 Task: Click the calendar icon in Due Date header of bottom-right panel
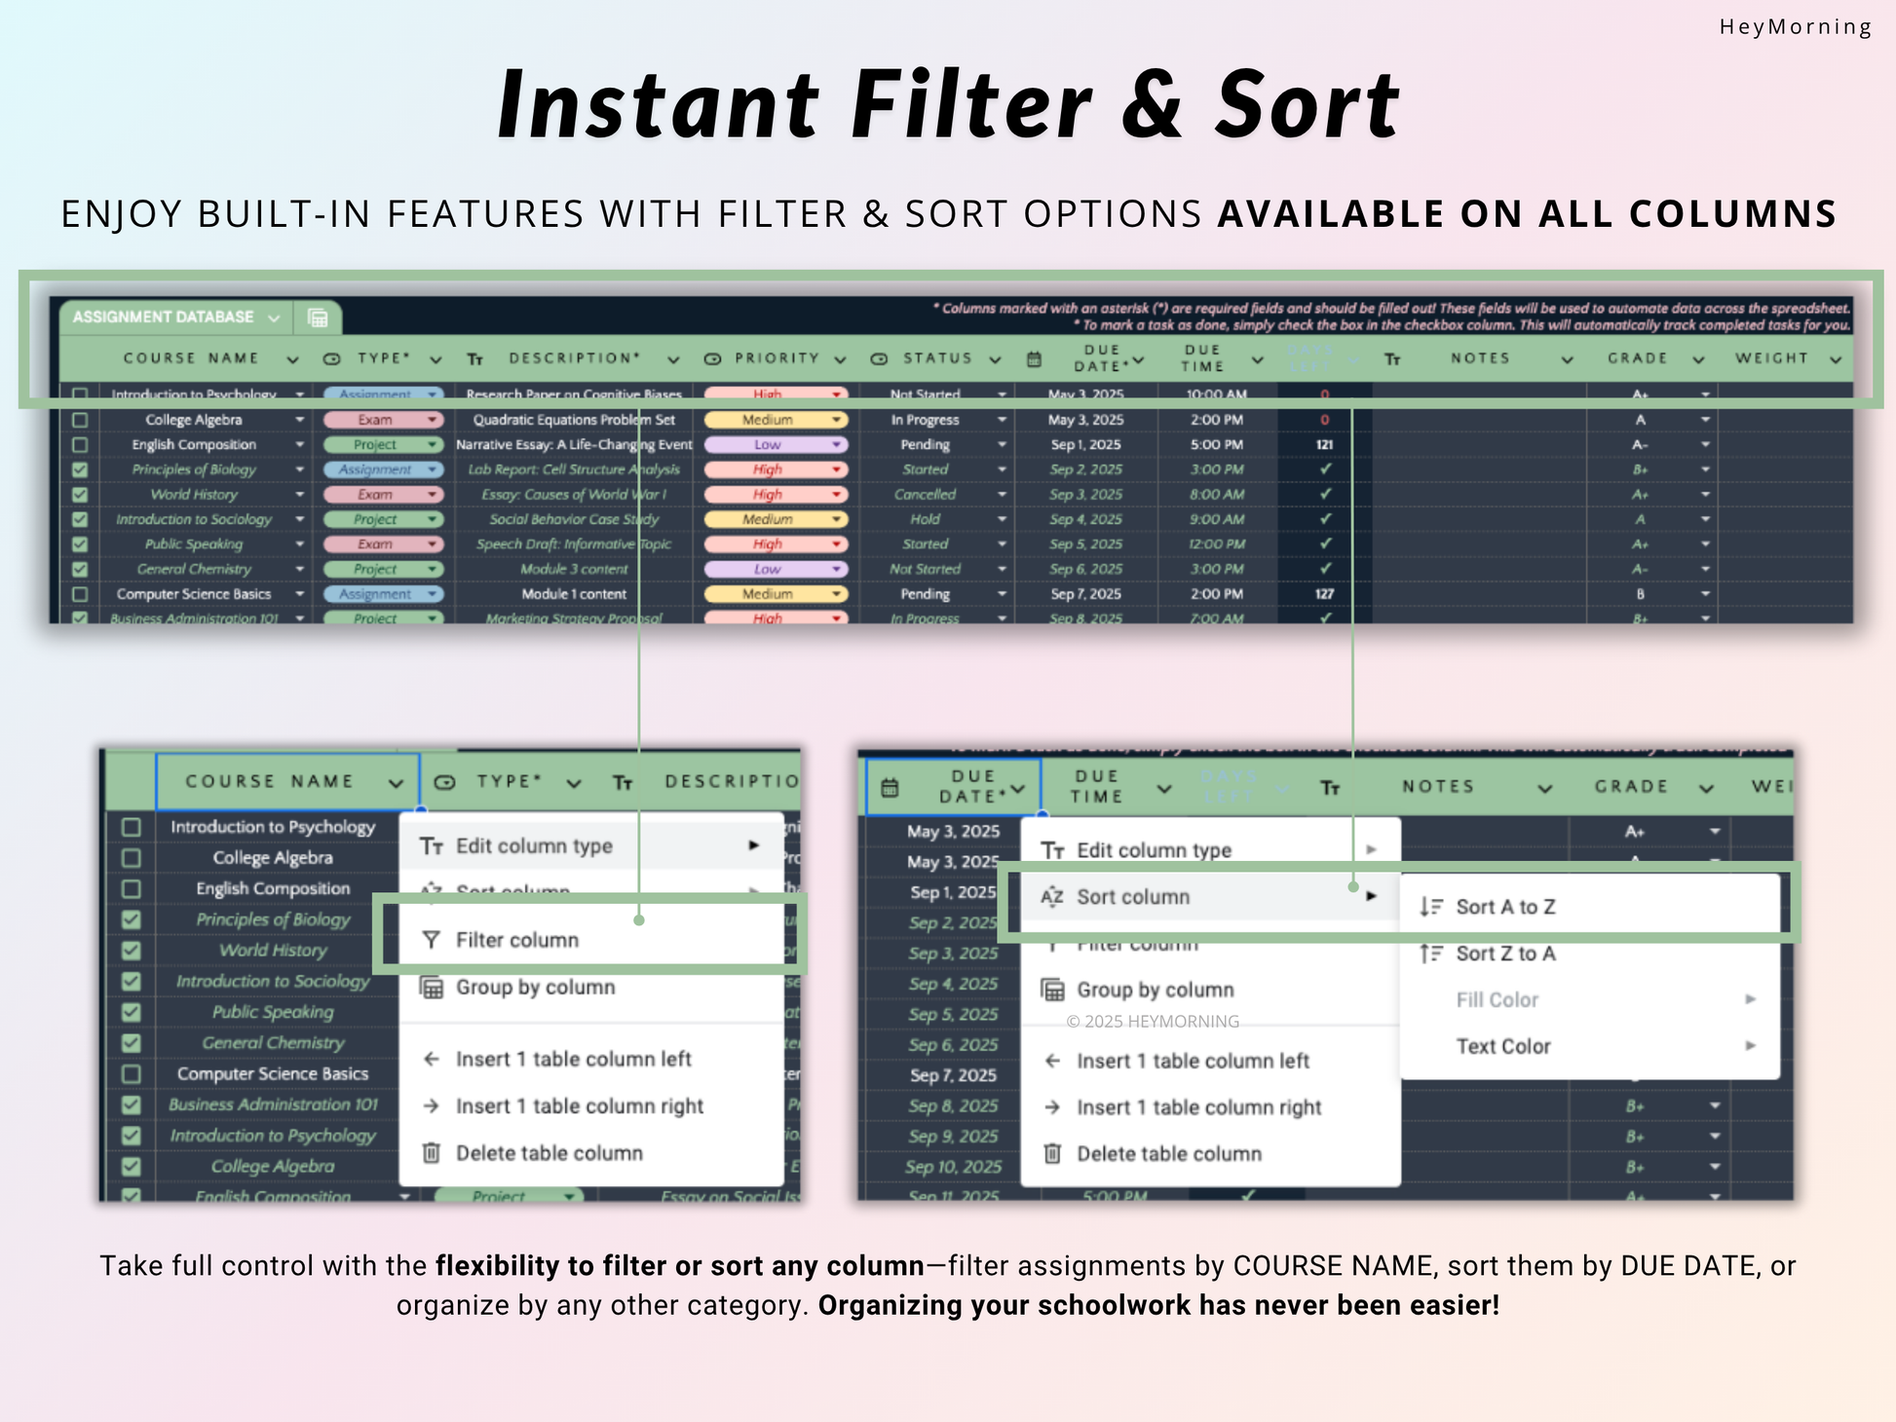pyautogui.click(x=890, y=788)
